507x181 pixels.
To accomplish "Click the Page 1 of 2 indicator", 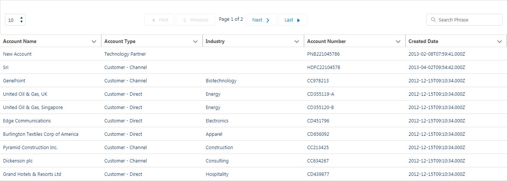I will (x=231, y=19).
